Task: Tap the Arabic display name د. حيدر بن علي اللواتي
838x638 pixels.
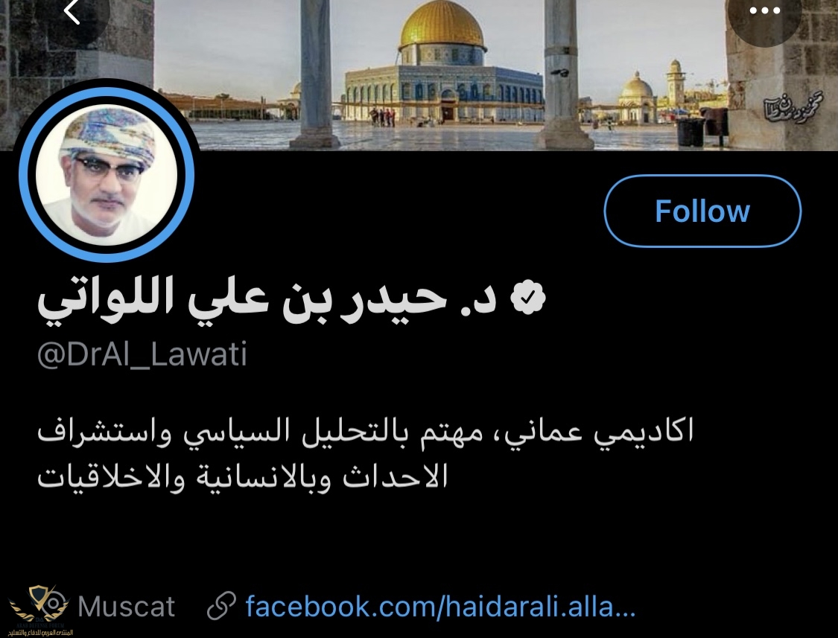Action: click(267, 299)
